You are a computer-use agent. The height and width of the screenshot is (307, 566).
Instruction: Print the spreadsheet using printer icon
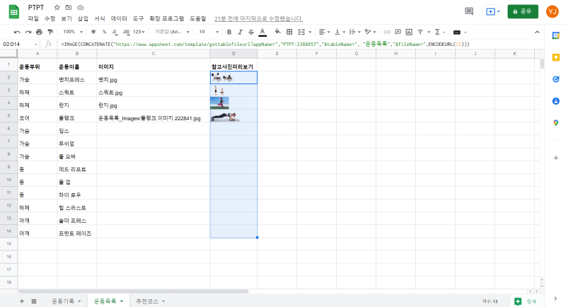tap(39, 32)
